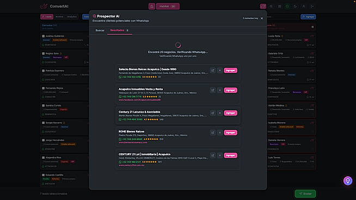Screen dimensions: 356x200
Task: Click the green Enviar button
Action: [x=305, y=194]
